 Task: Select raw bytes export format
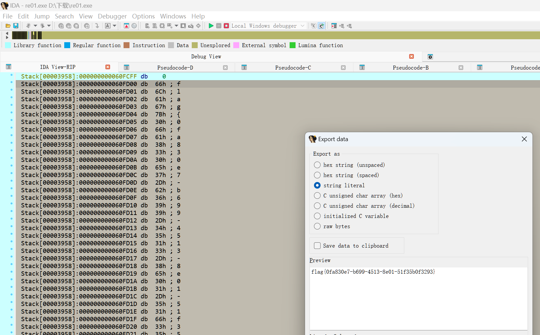pyautogui.click(x=317, y=226)
